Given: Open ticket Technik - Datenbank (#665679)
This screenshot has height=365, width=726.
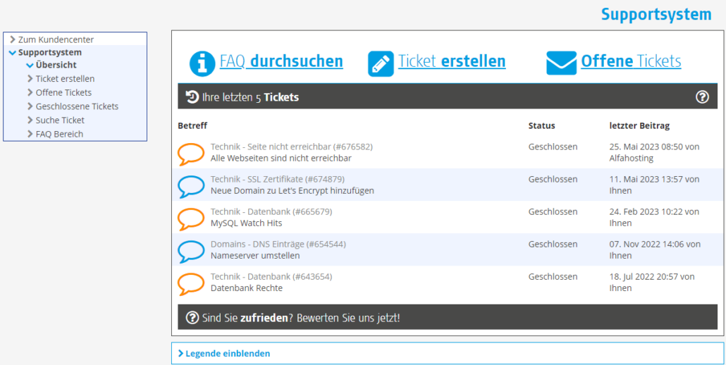Looking at the screenshot, I should 271,211.
